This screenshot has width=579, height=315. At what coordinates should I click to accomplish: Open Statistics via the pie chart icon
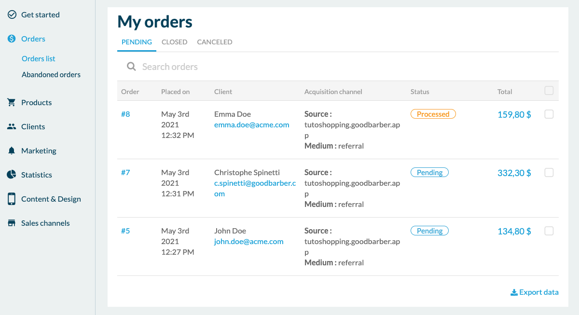pos(12,175)
